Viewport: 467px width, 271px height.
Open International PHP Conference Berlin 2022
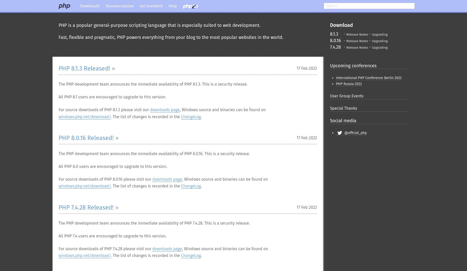[369, 78]
